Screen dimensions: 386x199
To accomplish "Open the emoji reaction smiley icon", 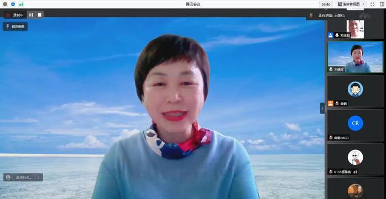I will pos(8,178).
